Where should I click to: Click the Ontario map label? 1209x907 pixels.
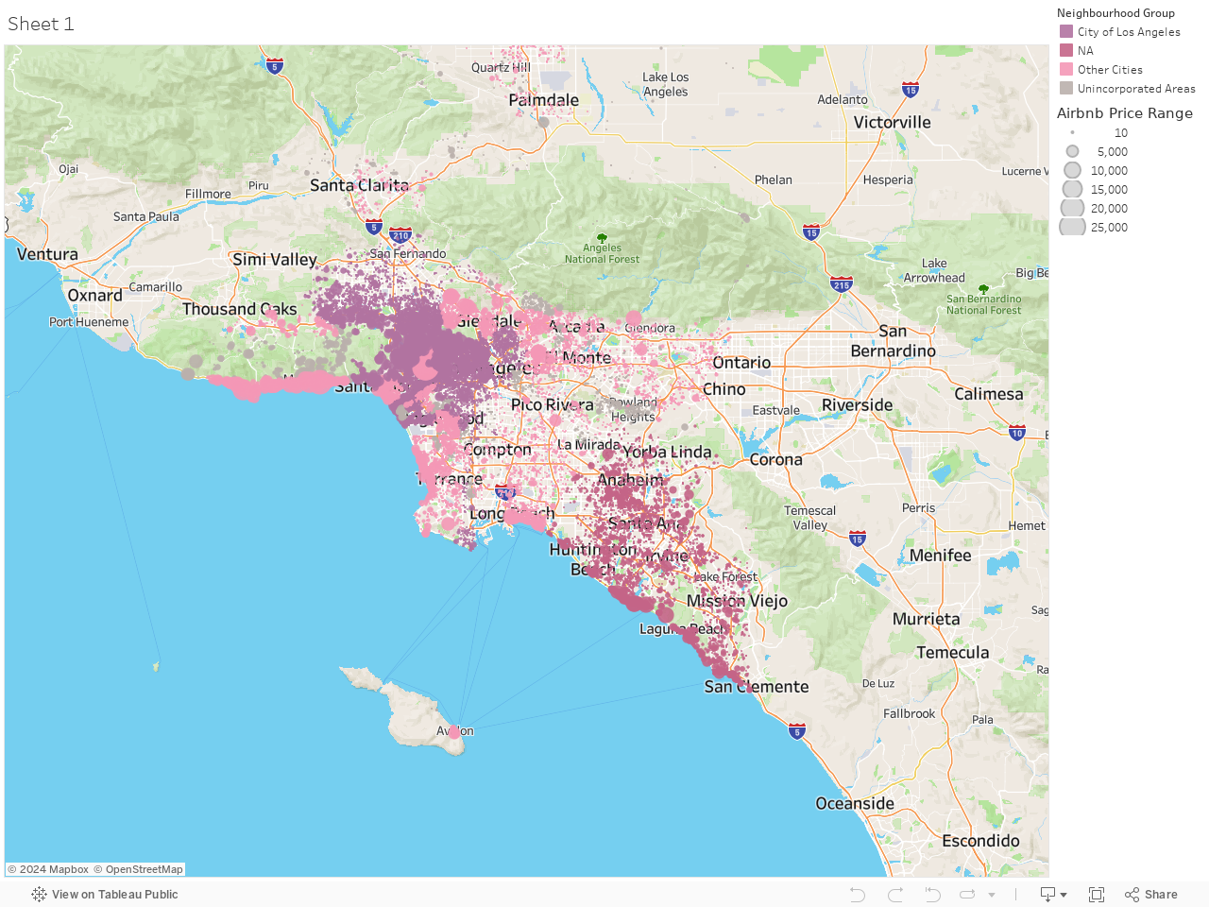pos(741,363)
